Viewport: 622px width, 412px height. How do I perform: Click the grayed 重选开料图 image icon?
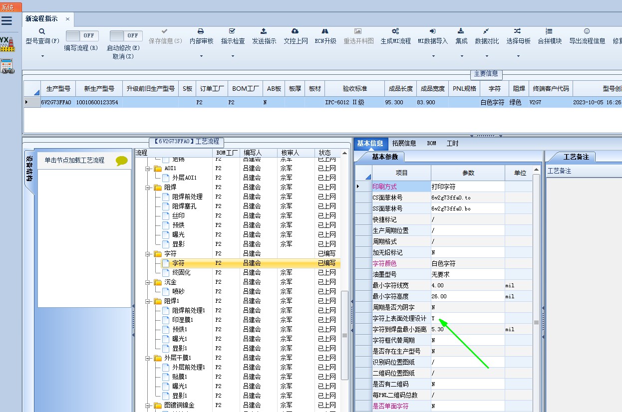point(358,31)
